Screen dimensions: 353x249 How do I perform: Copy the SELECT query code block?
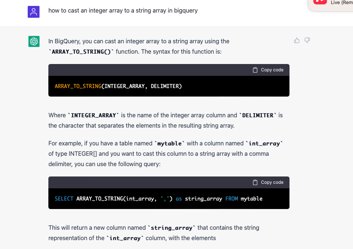point(268,182)
